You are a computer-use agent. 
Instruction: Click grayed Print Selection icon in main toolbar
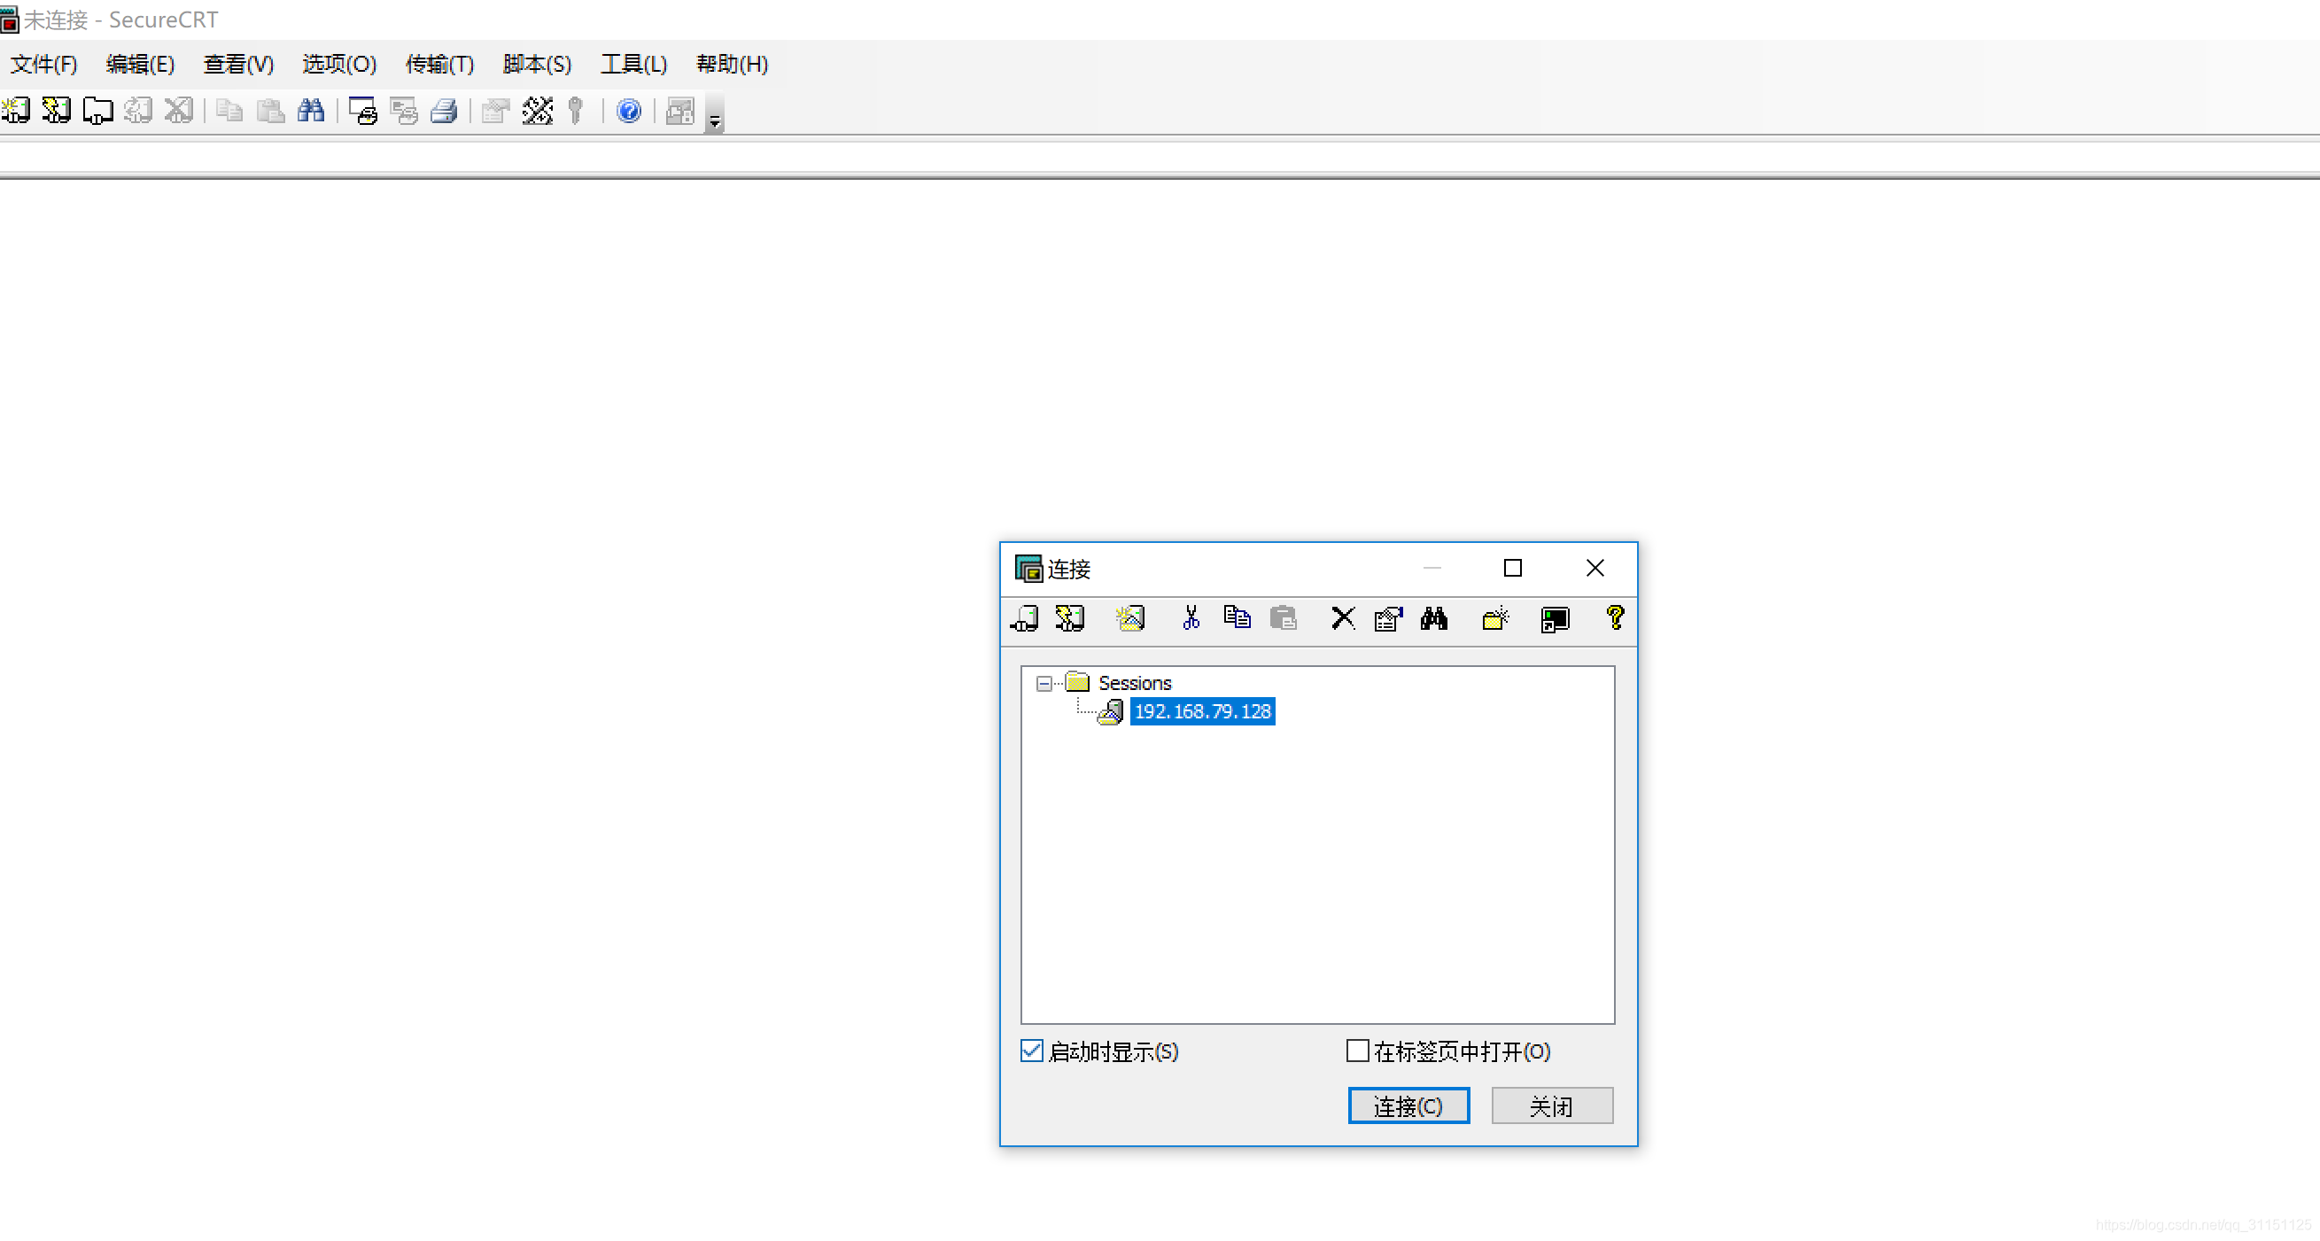coord(403,111)
